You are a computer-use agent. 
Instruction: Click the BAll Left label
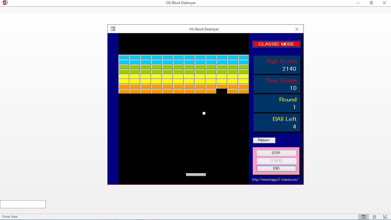click(285, 119)
